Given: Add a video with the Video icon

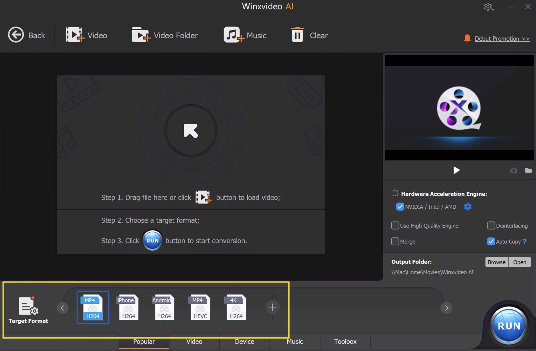Looking at the screenshot, I should pyautogui.click(x=75, y=35).
